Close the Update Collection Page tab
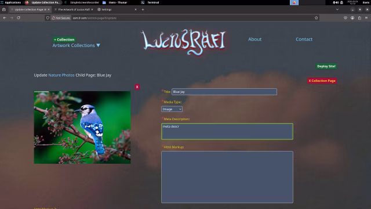The height and width of the screenshot is (209, 371). 49,9
